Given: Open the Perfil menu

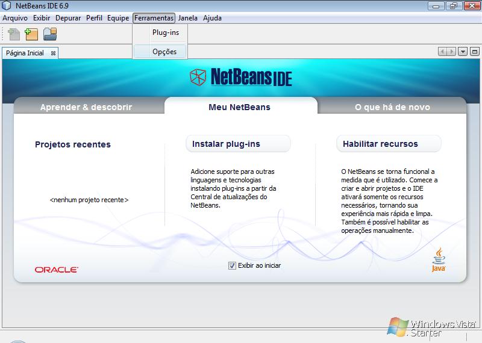Looking at the screenshot, I should point(94,18).
